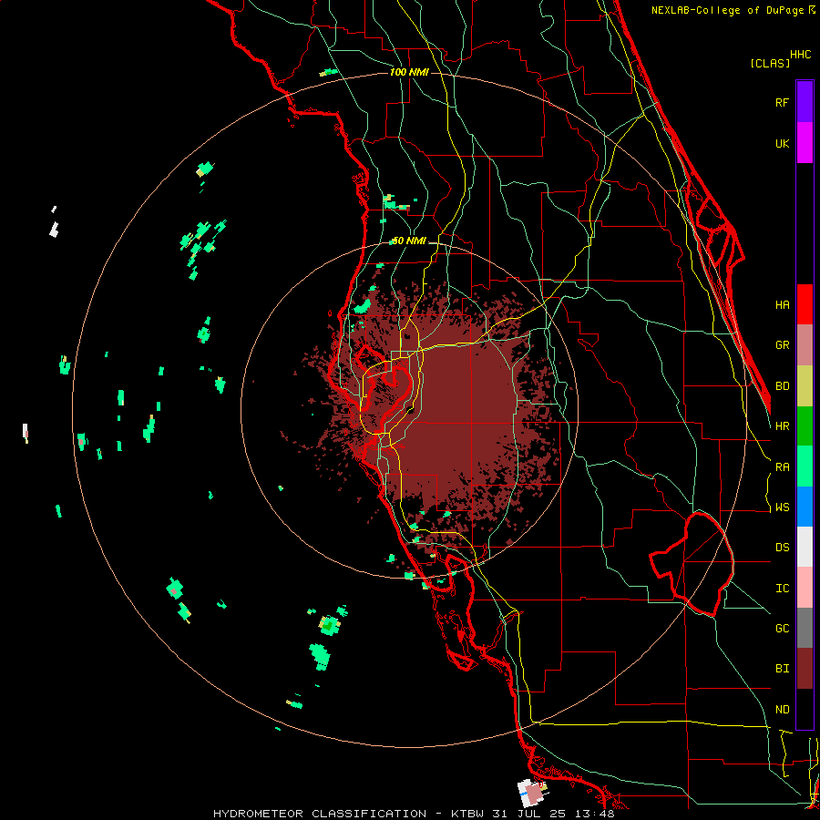Click the KTBW radar site identifier
This screenshot has width=820, height=820.
[467, 814]
